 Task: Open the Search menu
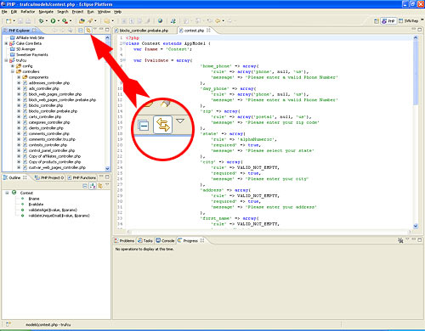(63, 12)
